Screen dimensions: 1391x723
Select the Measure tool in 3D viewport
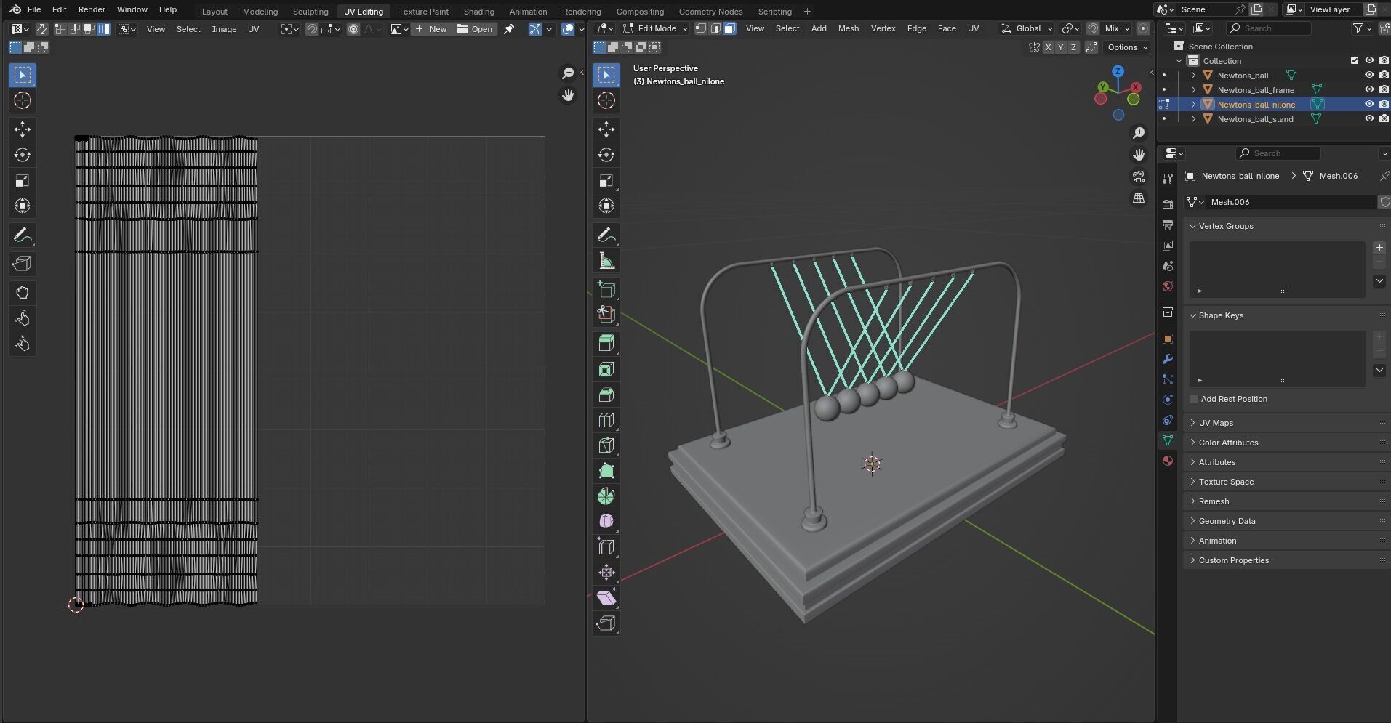tap(606, 261)
